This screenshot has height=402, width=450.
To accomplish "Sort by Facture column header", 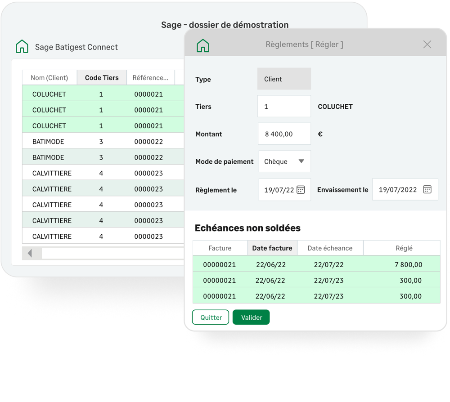I will click(x=220, y=248).
